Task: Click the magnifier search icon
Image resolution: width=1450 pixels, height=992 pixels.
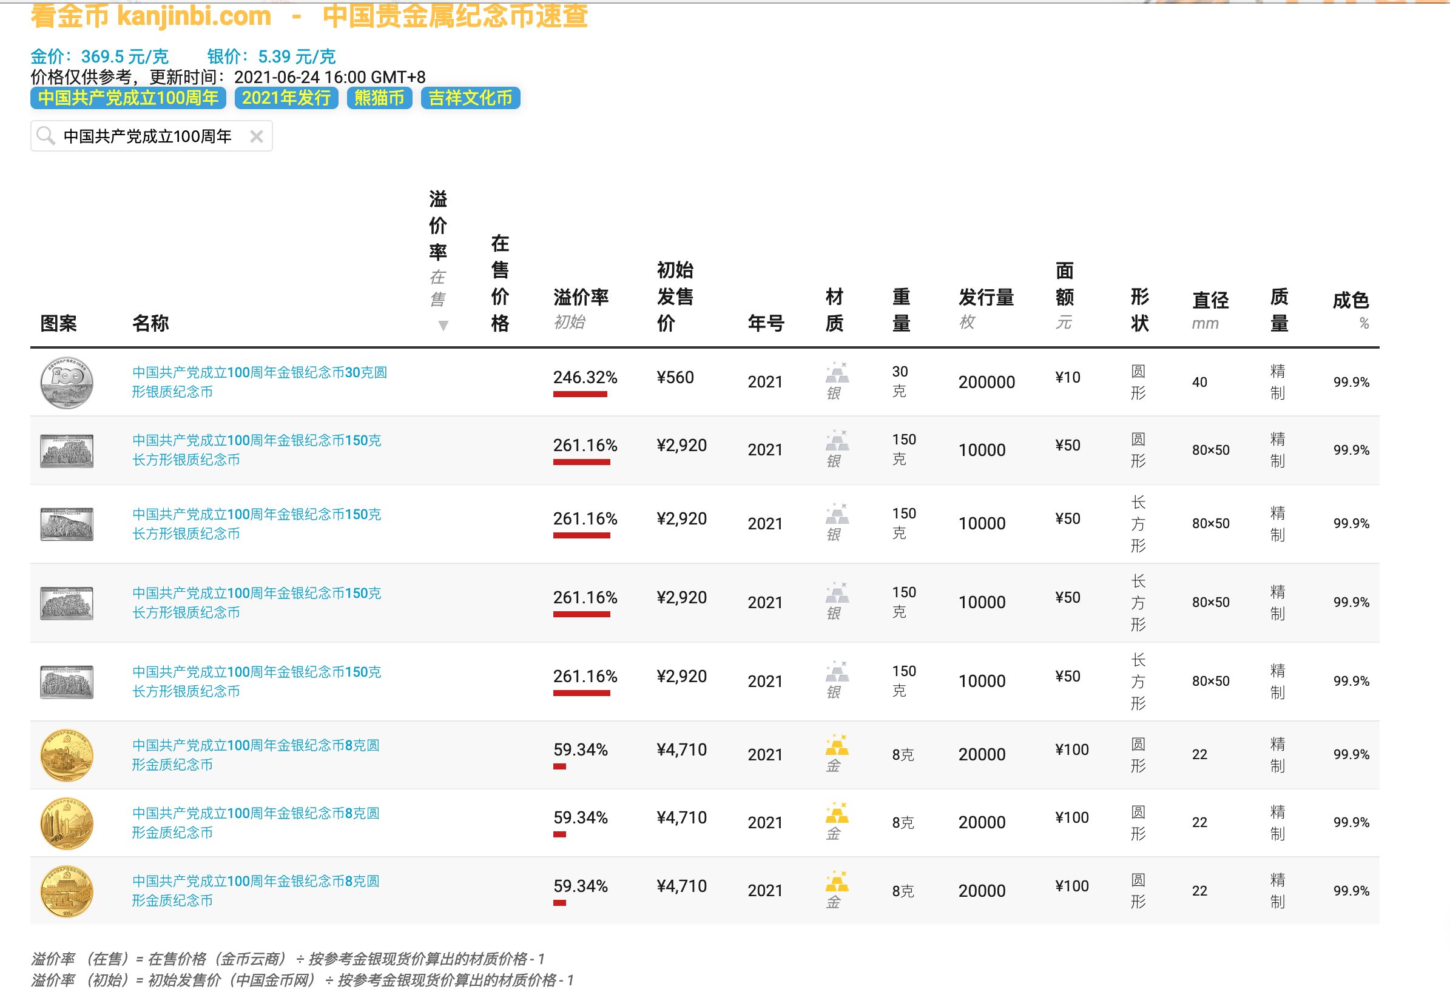Action: [x=46, y=135]
